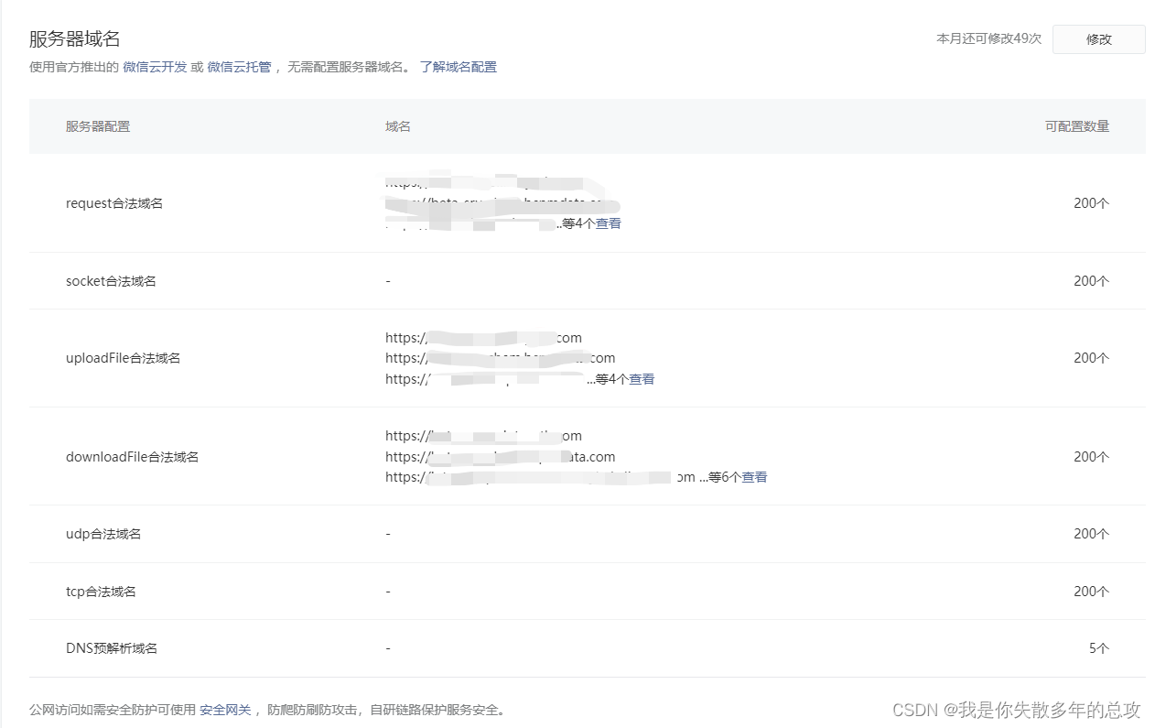Select the DNS预解析域名 row label
The width and height of the screenshot is (1155, 728).
111,647
